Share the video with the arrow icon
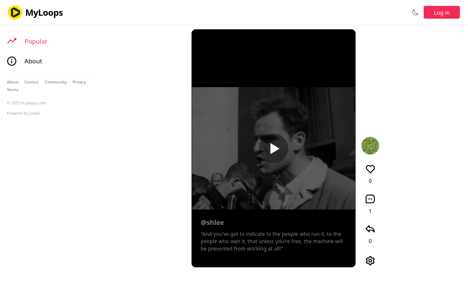The image size is (468, 297). 370,229
